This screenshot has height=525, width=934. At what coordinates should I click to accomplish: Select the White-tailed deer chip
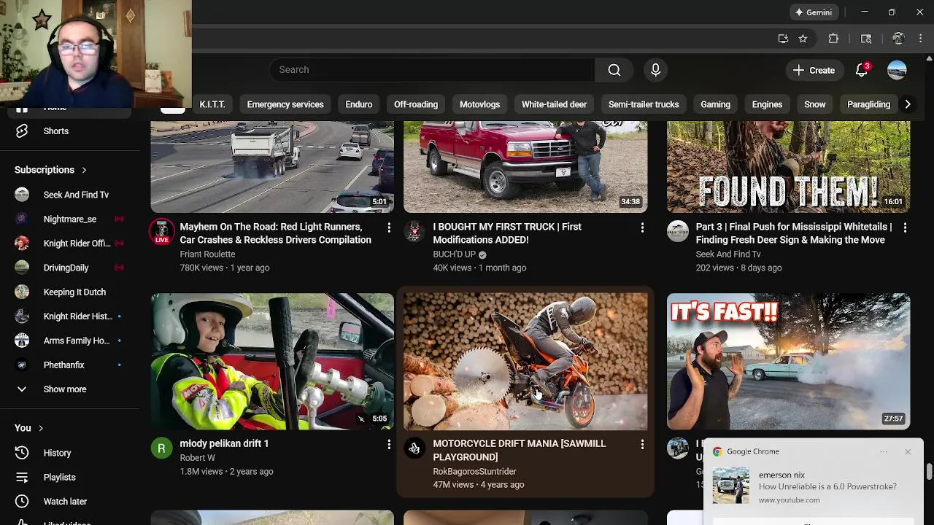554,104
